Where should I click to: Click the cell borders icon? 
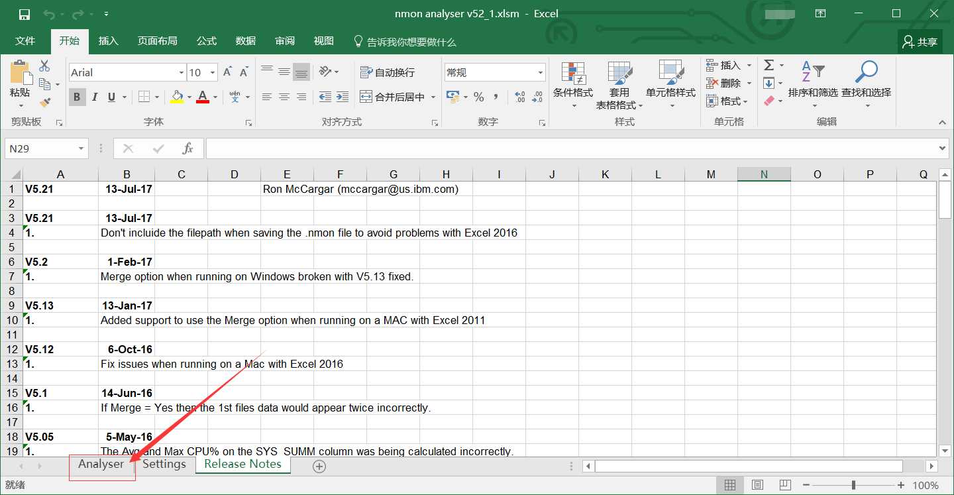point(144,97)
